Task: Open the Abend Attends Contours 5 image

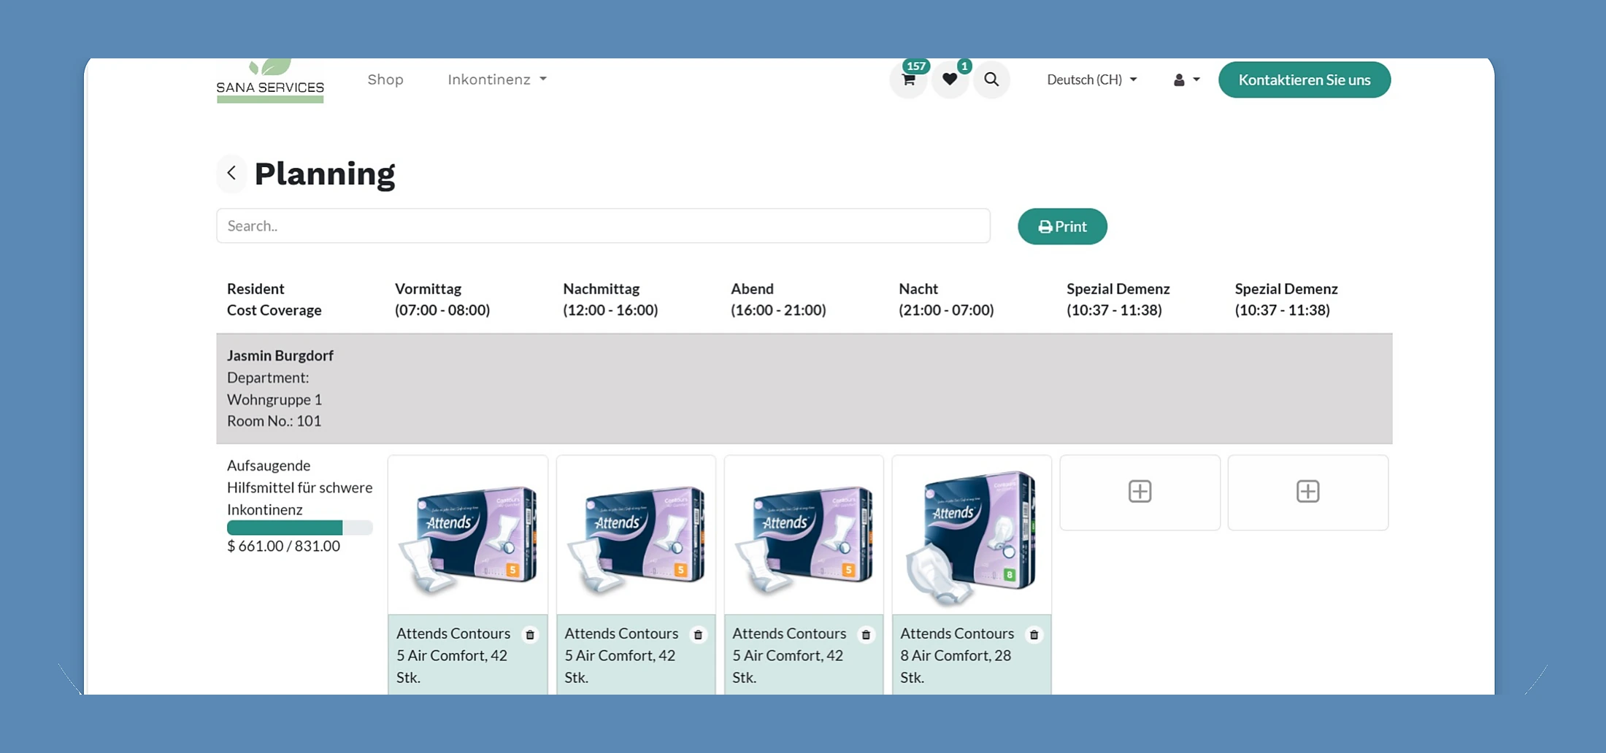Action: click(804, 536)
